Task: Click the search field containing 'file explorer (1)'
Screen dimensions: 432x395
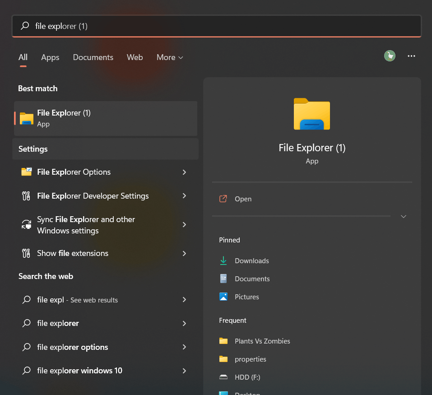Action: 217,26
